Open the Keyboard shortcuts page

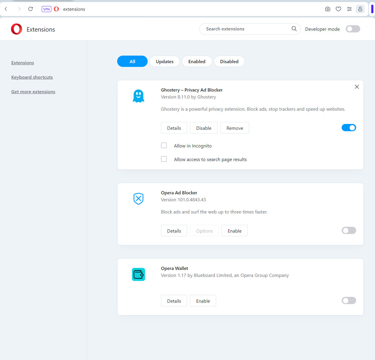pyautogui.click(x=32, y=77)
